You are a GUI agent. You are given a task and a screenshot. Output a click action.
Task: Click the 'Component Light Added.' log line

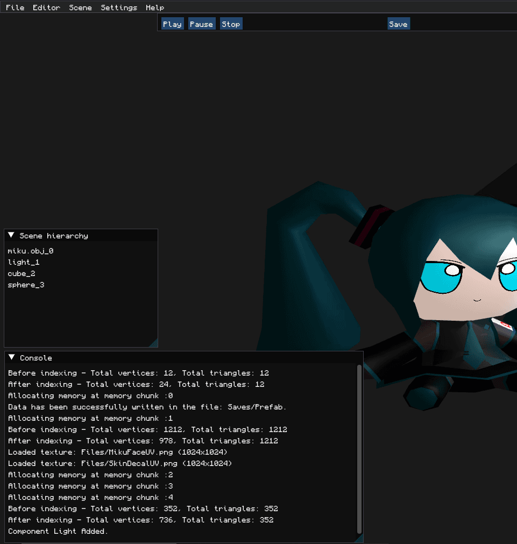pyautogui.click(x=58, y=531)
